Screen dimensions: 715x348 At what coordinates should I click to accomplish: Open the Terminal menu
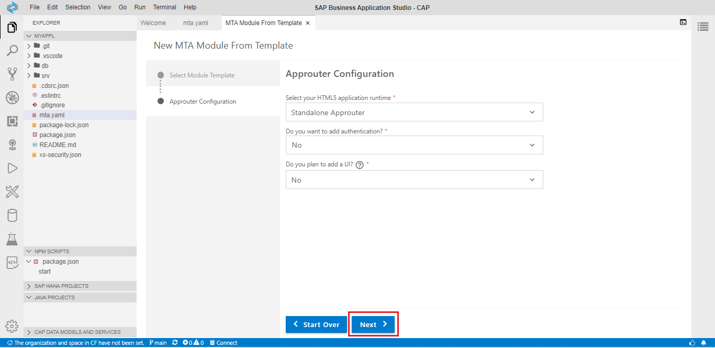tap(164, 7)
